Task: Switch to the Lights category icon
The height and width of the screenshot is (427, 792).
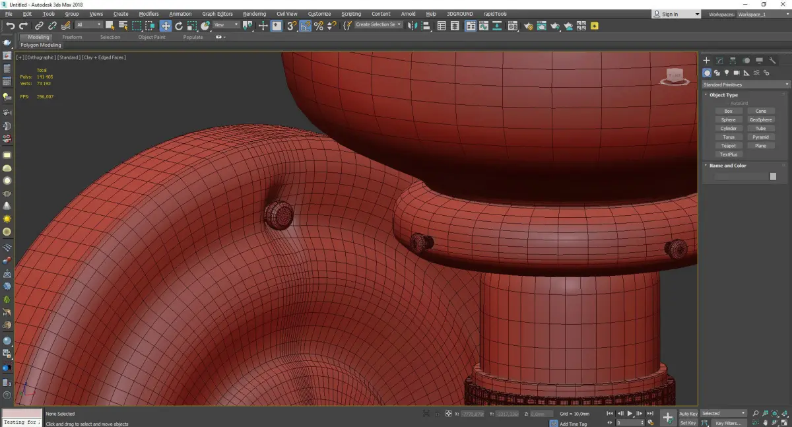Action: coord(727,73)
